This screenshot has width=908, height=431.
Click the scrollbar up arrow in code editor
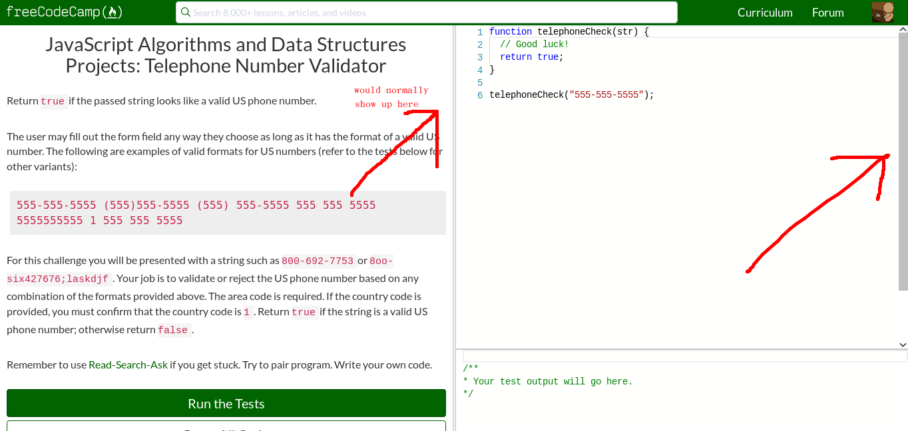pos(903,28)
